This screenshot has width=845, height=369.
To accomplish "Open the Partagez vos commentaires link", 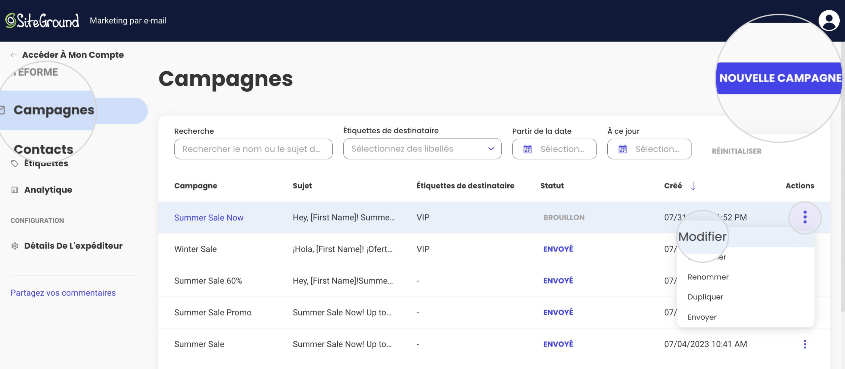I will [63, 293].
